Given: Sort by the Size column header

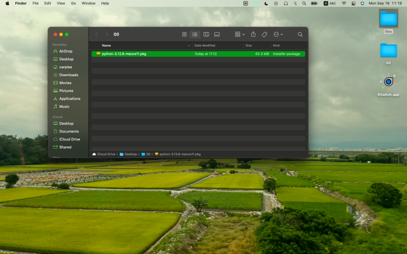Looking at the screenshot, I should [x=249, y=46].
